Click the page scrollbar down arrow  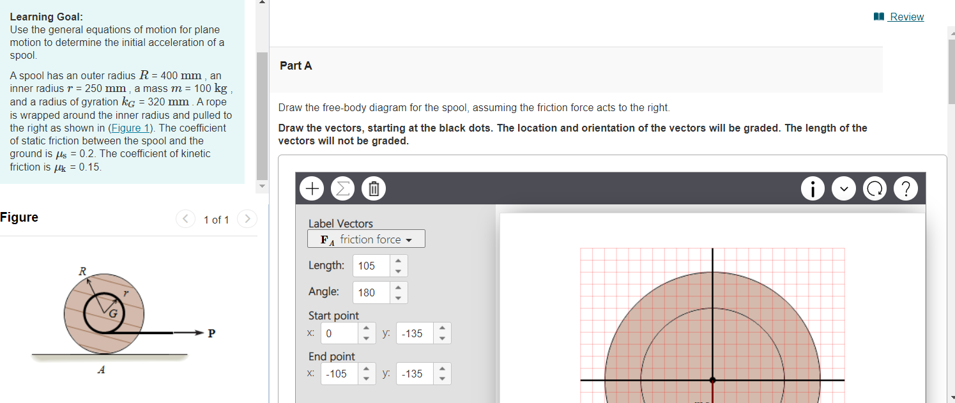pos(951,397)
